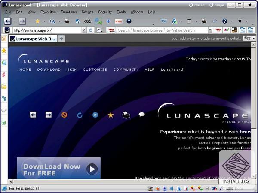
Task: Open the 'digg' news ticker dropdown
Action: pos(254,39)
